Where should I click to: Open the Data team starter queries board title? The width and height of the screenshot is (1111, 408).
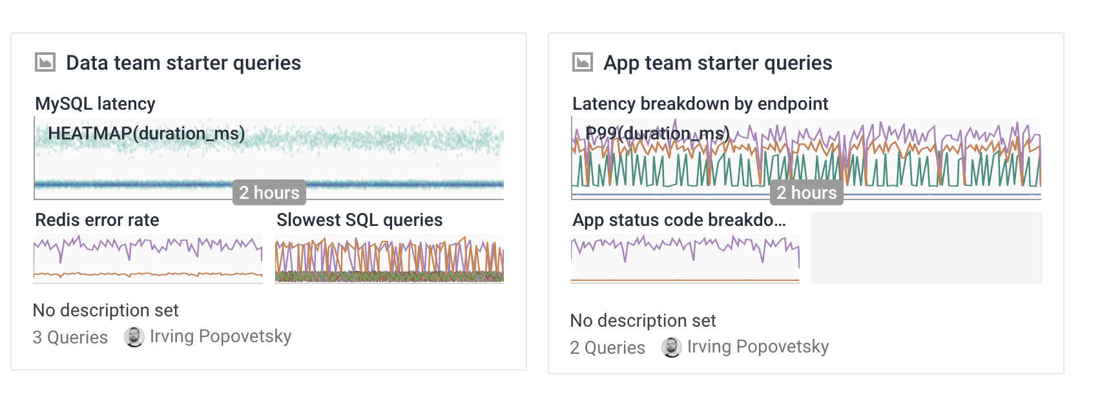(x=183, y=63)
